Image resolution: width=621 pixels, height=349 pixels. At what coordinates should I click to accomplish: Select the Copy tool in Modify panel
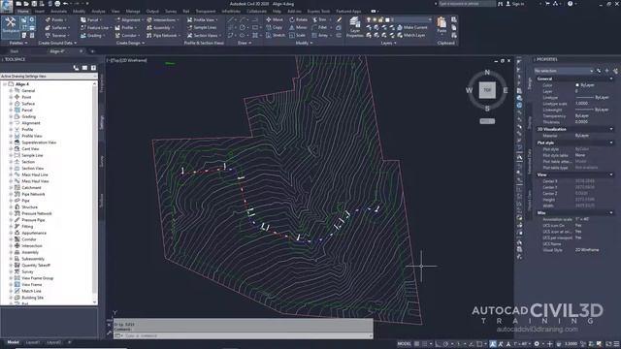point(275,28)
